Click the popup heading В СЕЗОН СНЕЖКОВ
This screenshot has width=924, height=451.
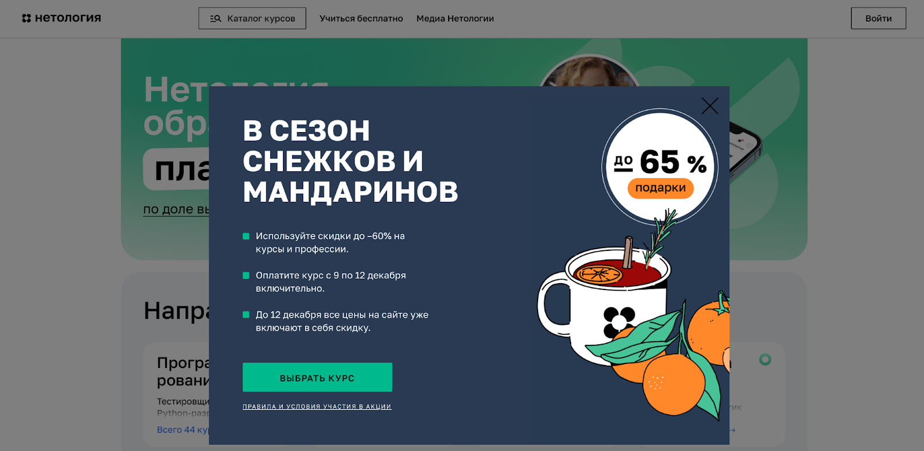350,161
